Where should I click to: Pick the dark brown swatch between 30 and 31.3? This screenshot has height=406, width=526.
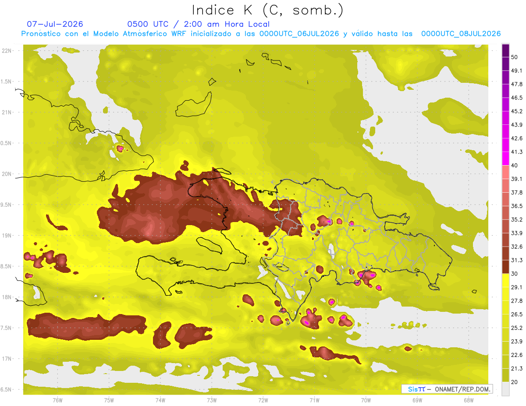coord(505,267)
